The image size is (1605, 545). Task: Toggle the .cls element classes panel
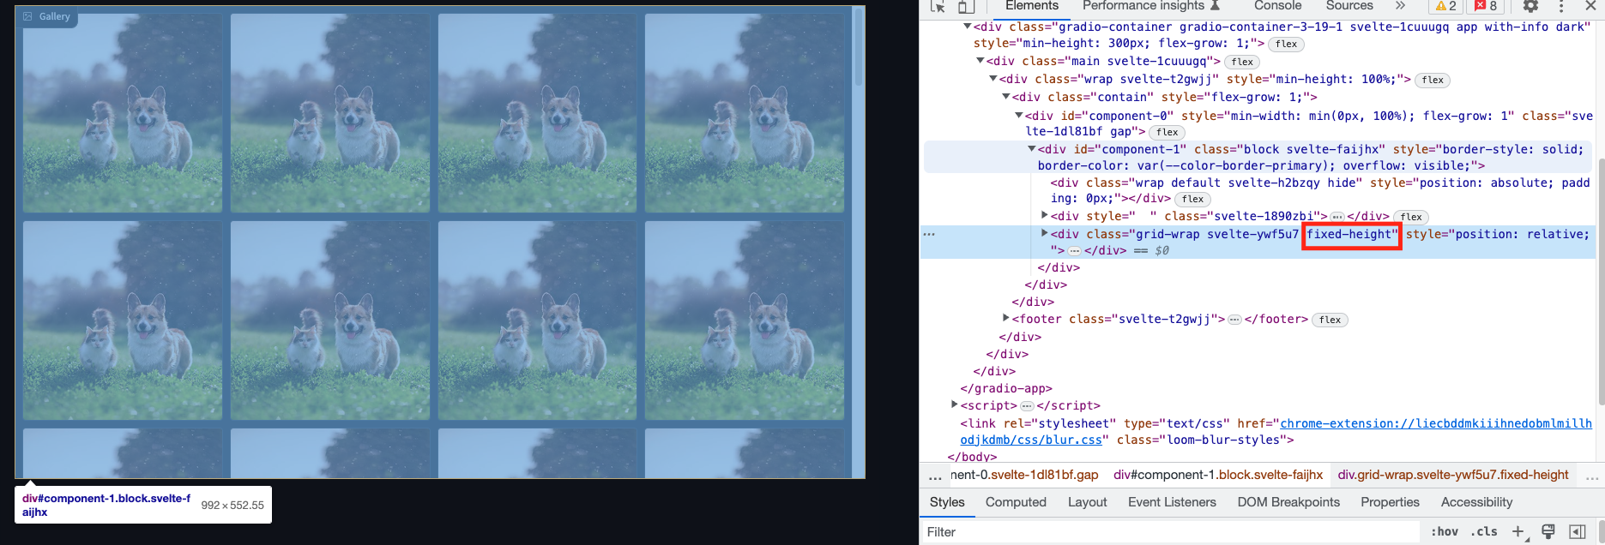tap(1485, 531)
